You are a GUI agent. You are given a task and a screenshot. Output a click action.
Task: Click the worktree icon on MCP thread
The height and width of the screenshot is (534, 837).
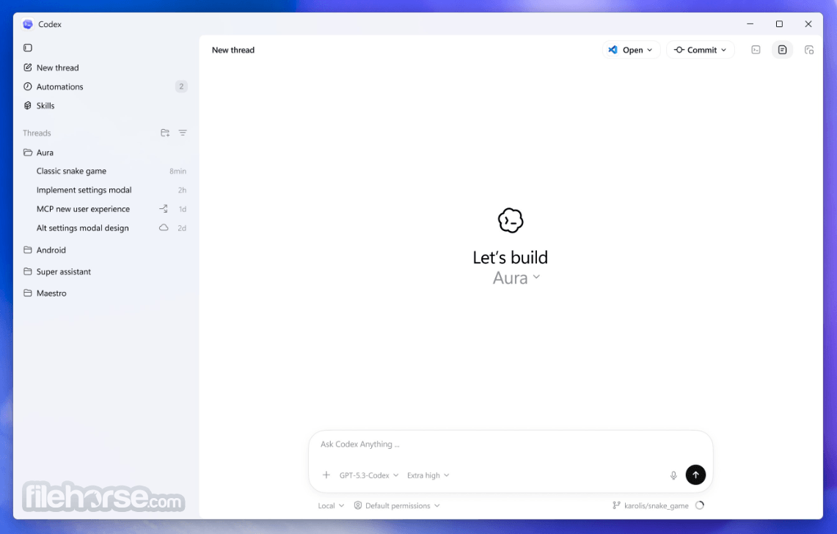click(x=164, y=209)
